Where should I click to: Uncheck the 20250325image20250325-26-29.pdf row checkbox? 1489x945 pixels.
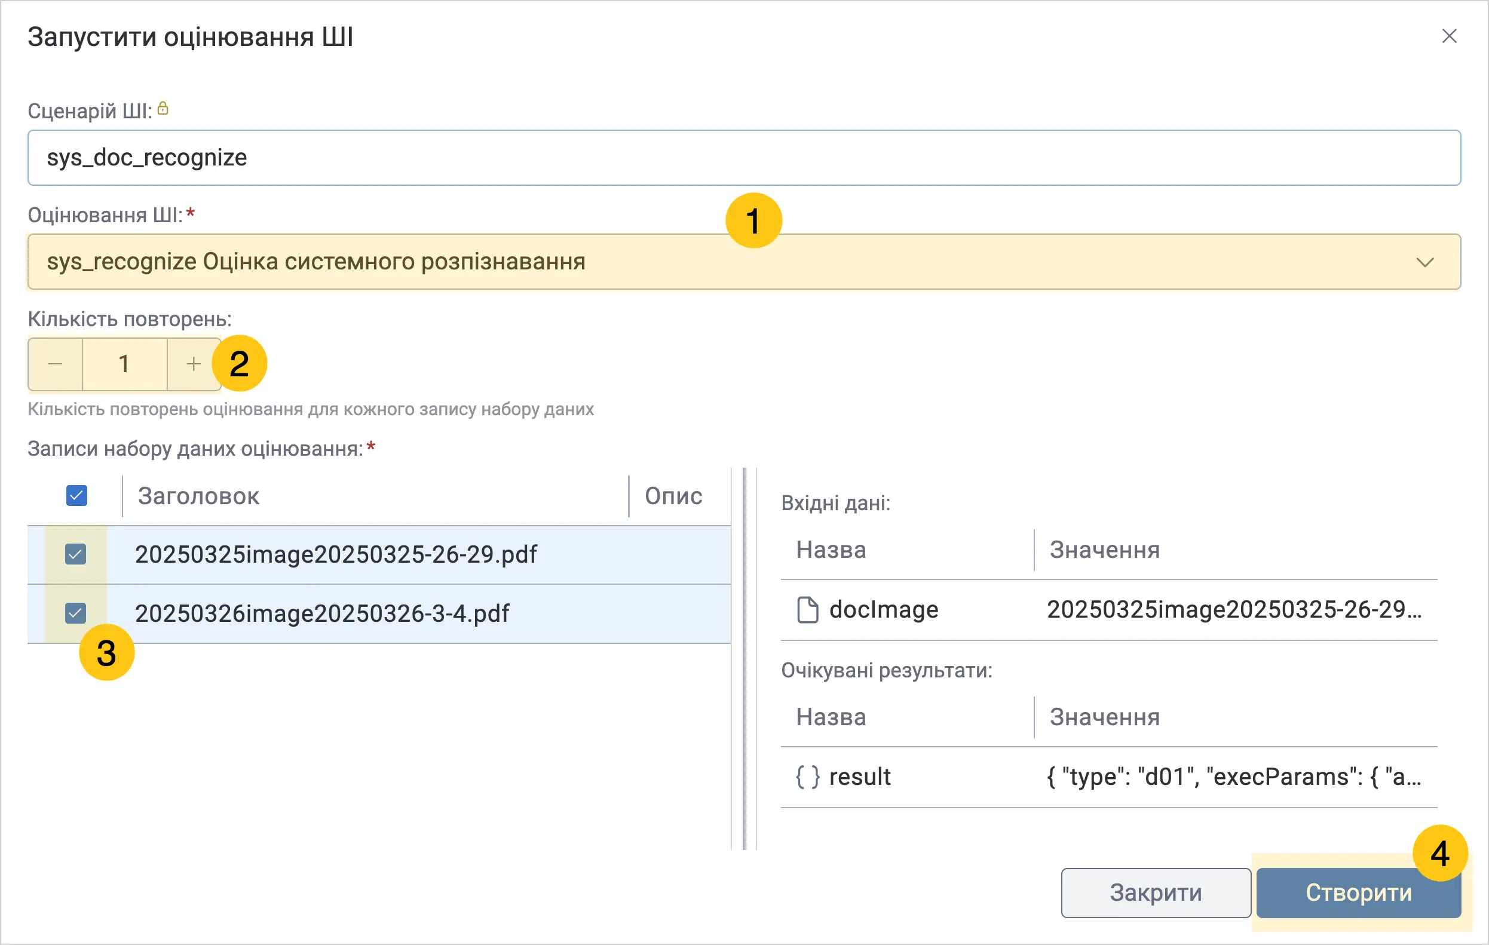coord(75,554)
